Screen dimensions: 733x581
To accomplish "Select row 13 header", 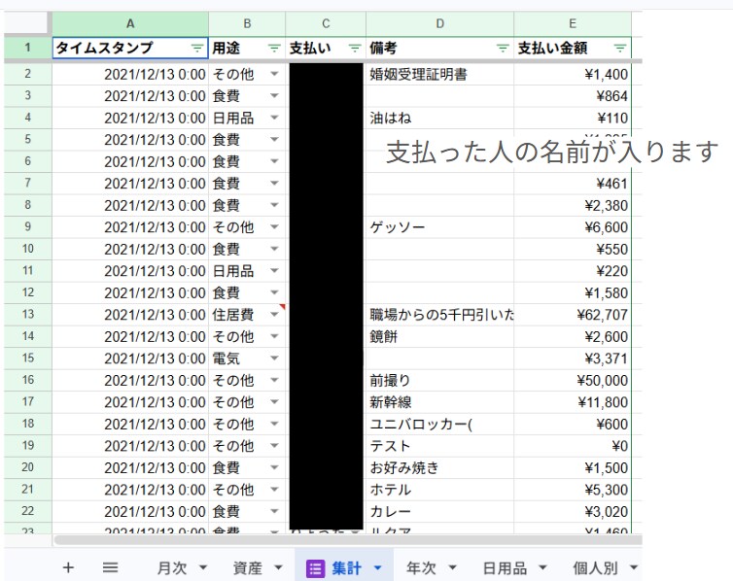I will (x=28, y=315).
